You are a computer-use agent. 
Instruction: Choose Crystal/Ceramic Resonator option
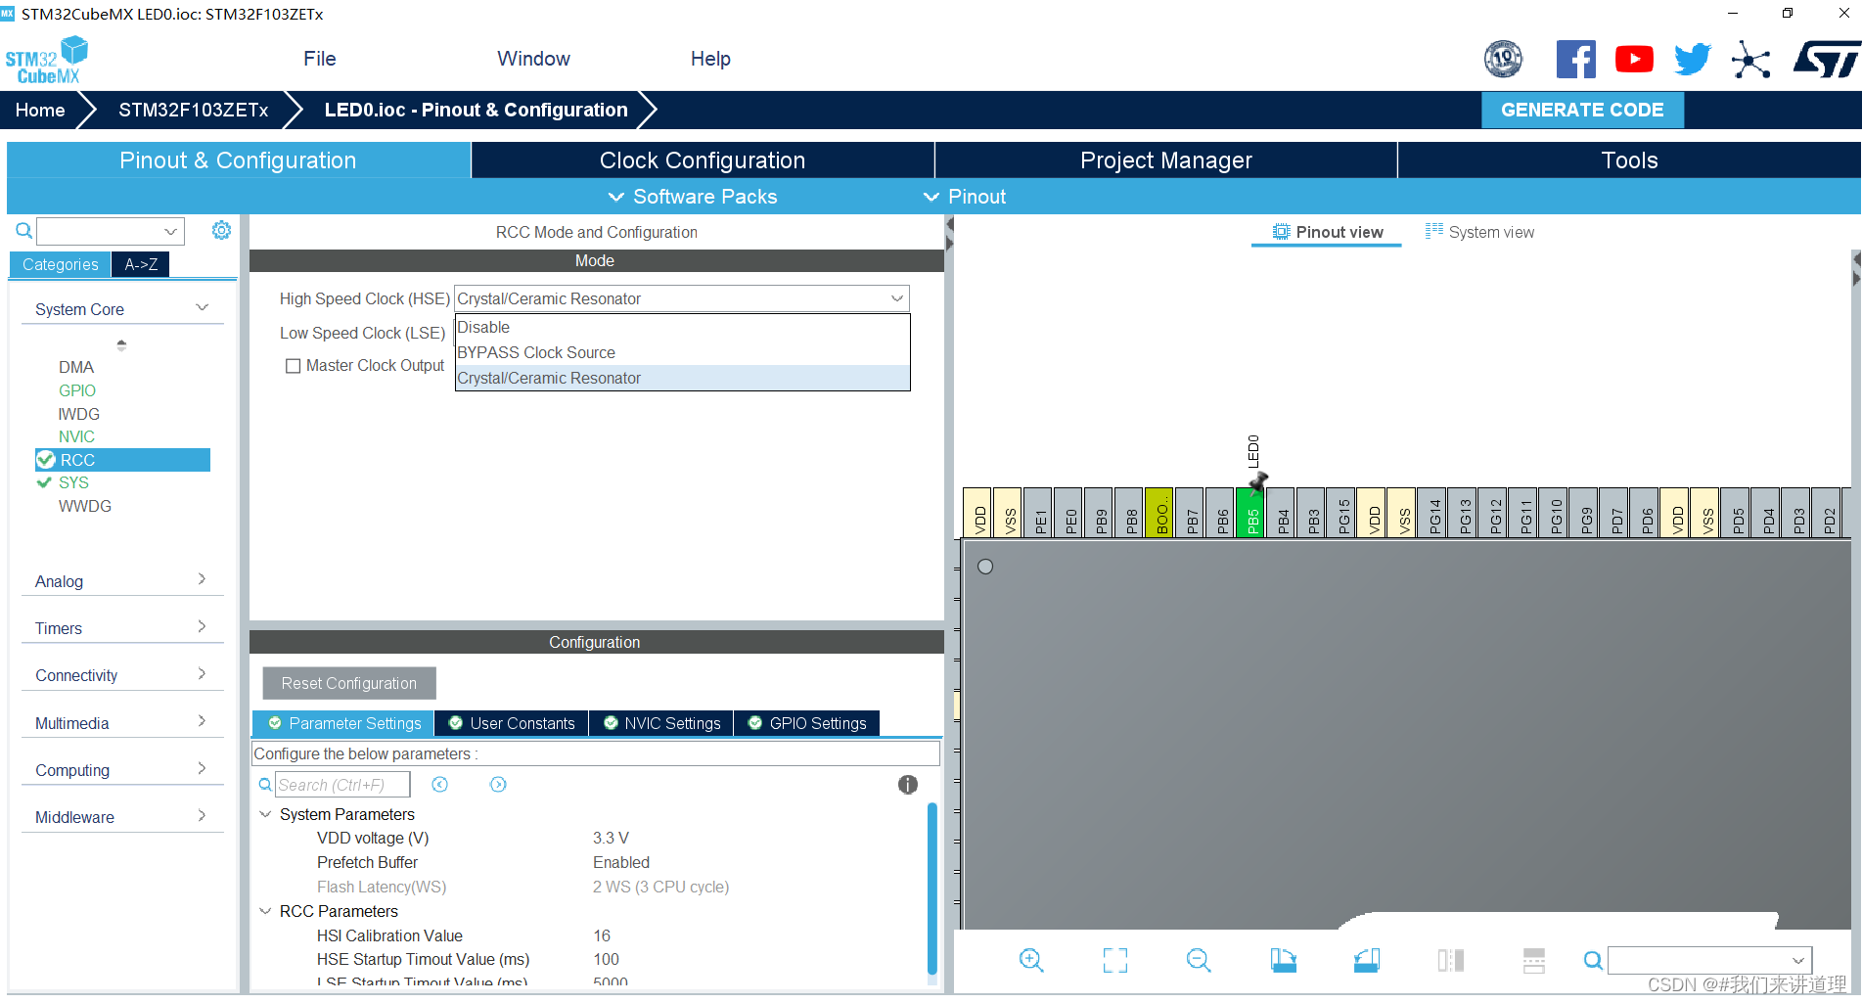click(x=682, y=378)
